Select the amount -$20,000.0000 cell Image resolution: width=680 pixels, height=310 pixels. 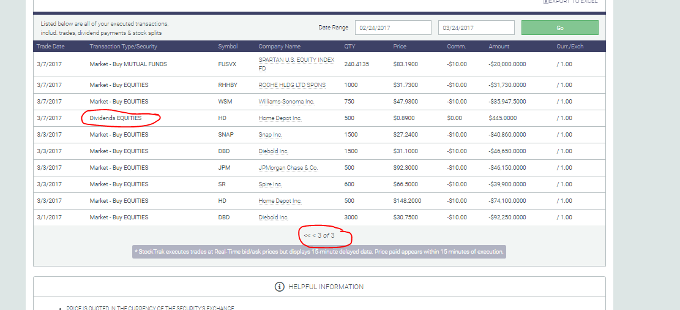(507, 64)
